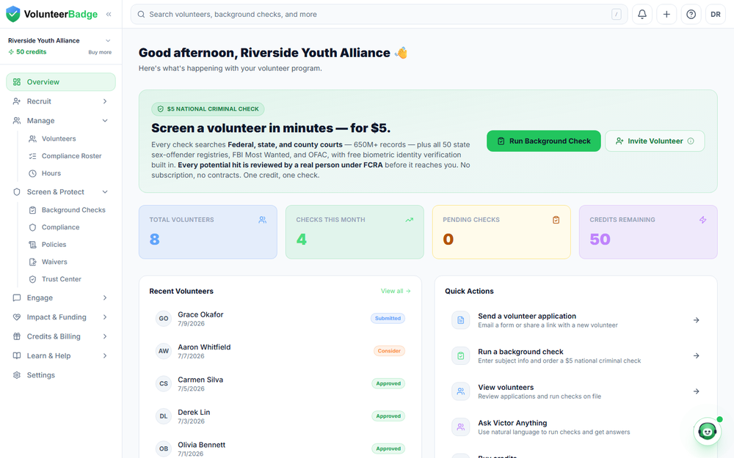This screenshot has width=734, height=458.
Task: Collapse the Screen & Protect section chevron
Action: point(105,191)
